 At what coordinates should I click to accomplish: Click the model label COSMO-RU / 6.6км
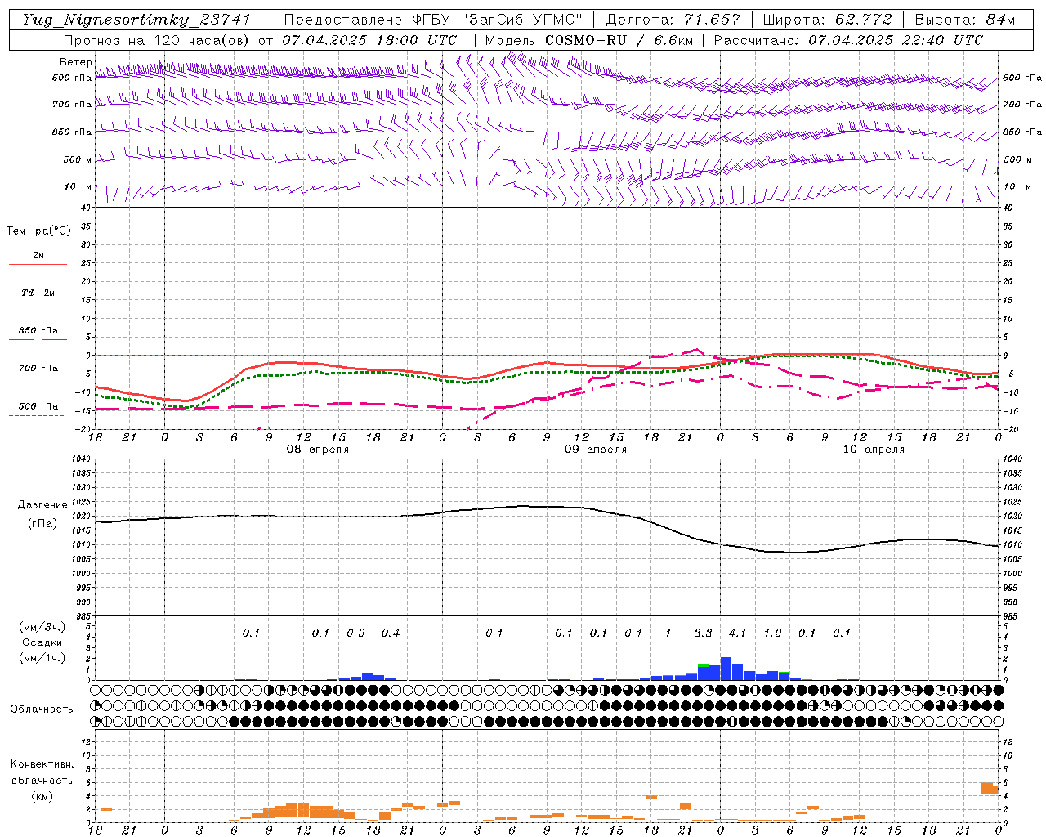pos(619,40)
